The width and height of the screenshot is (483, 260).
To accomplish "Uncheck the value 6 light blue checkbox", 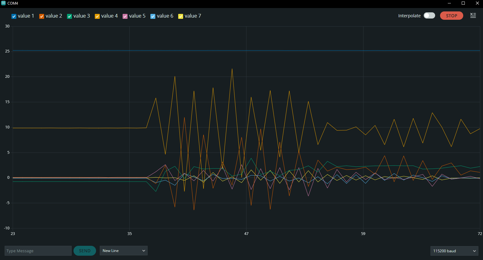I will click(153, 16).
